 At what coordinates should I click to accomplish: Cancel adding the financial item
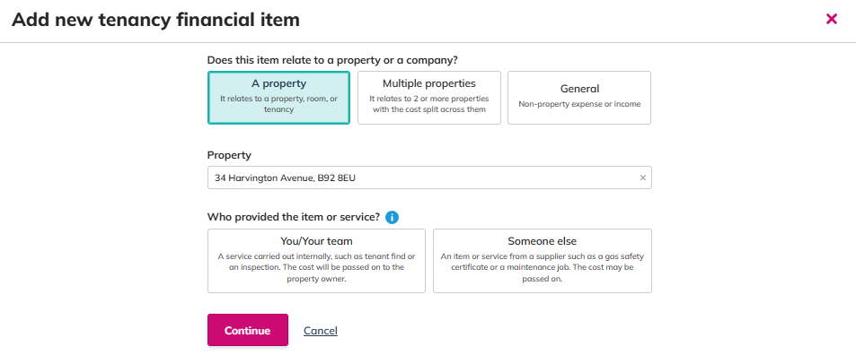tap(321, 331)
